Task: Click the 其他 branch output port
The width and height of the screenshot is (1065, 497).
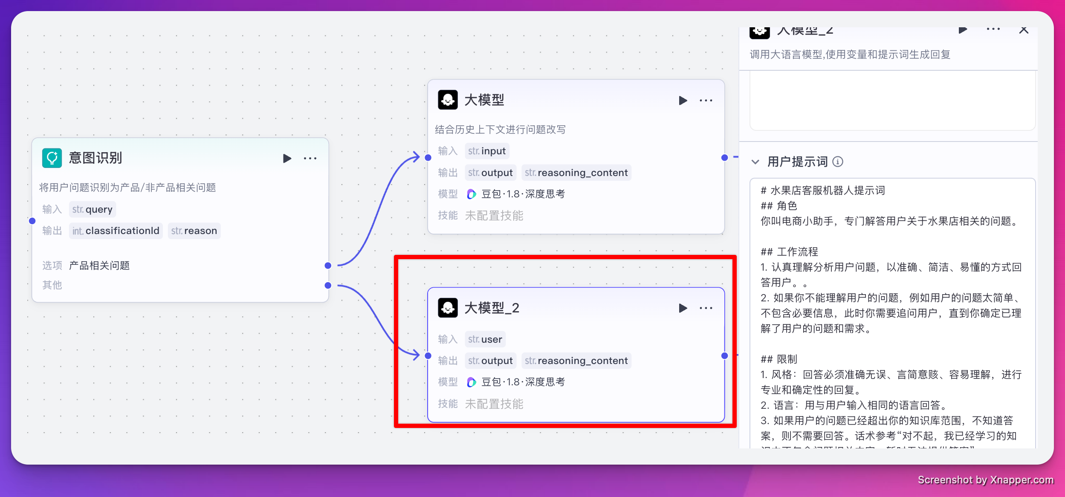Action: click(328, 285)
